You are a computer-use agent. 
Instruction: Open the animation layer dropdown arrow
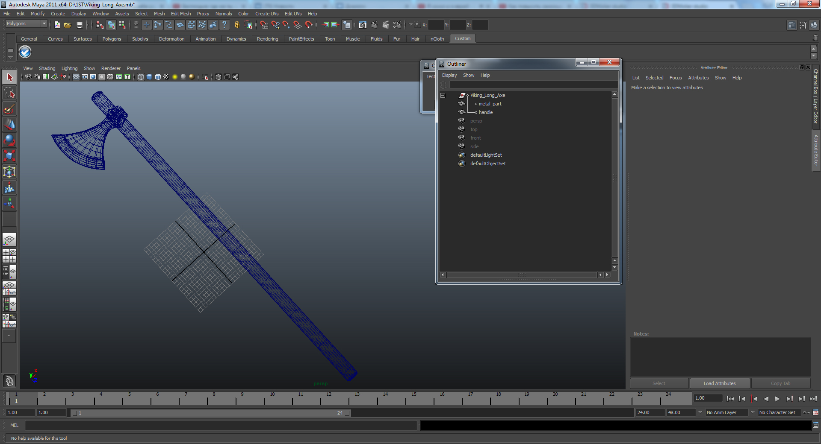(x=700, y=412)
